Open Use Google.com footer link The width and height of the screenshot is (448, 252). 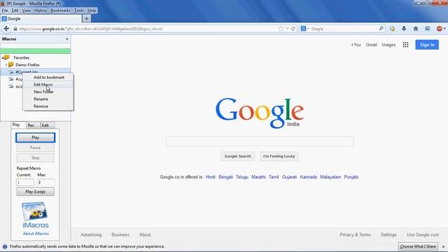(x=423, y=234)
